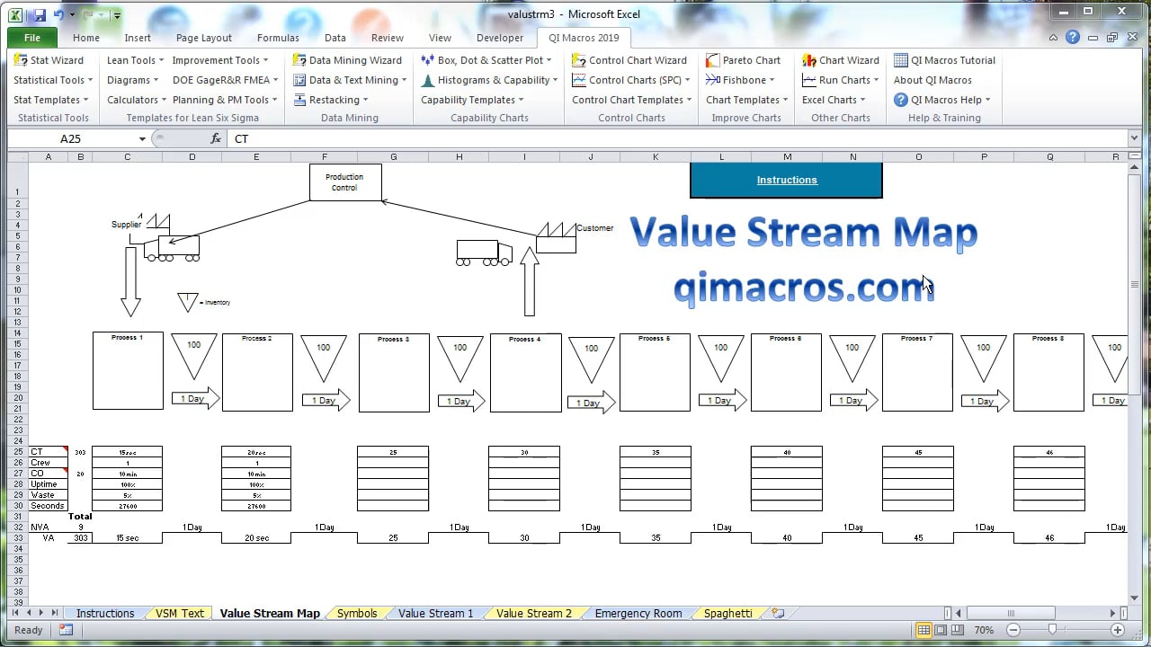This screenshot has width=1151, height=647.
Task: Expand the Chart Templates dropdown
Action: pyautogui.click(x=747, y=100)
